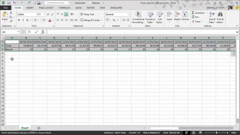Collapse the ribbon with the arrow

pos(237,26)
